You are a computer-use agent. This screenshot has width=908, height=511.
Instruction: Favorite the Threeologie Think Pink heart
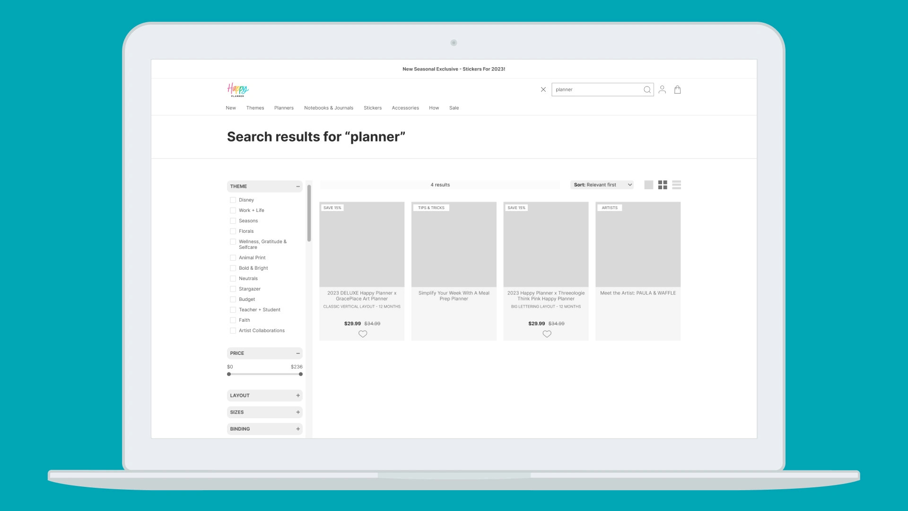(547, 334)
